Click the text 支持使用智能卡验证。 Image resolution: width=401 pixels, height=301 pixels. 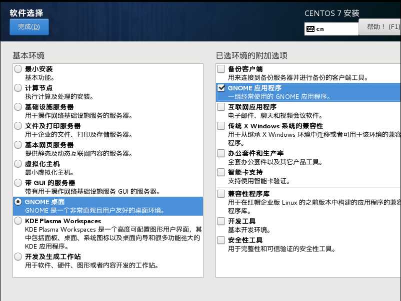[x=259, y=181]
